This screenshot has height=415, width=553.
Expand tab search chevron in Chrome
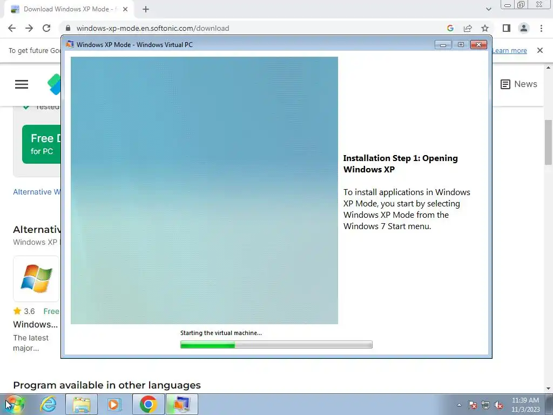coord(488,9)
